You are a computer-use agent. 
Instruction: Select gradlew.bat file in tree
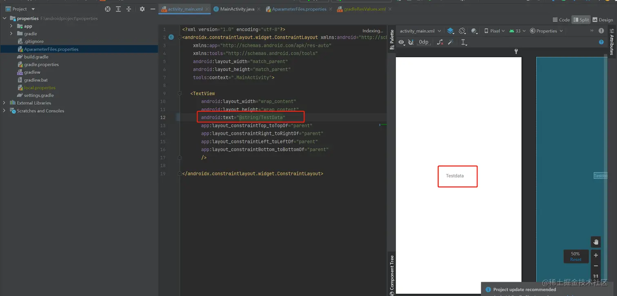36,80
